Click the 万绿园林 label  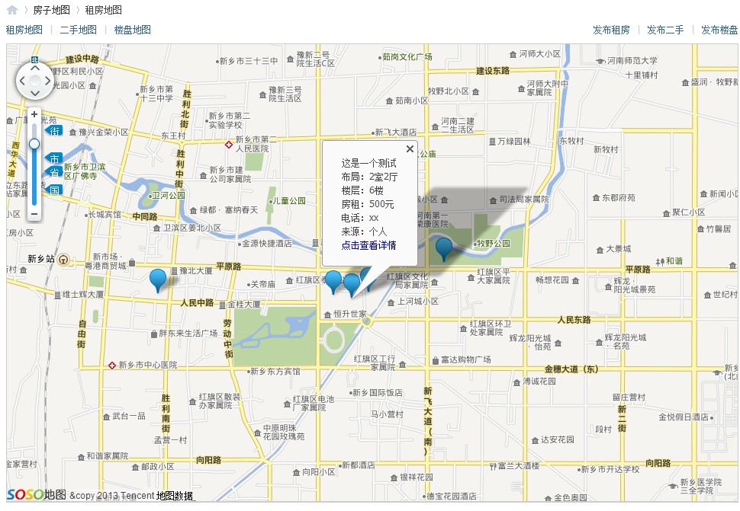(514, 142)
